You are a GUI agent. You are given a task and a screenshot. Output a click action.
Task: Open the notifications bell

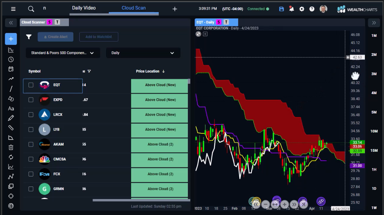click(x=291, y=9)
